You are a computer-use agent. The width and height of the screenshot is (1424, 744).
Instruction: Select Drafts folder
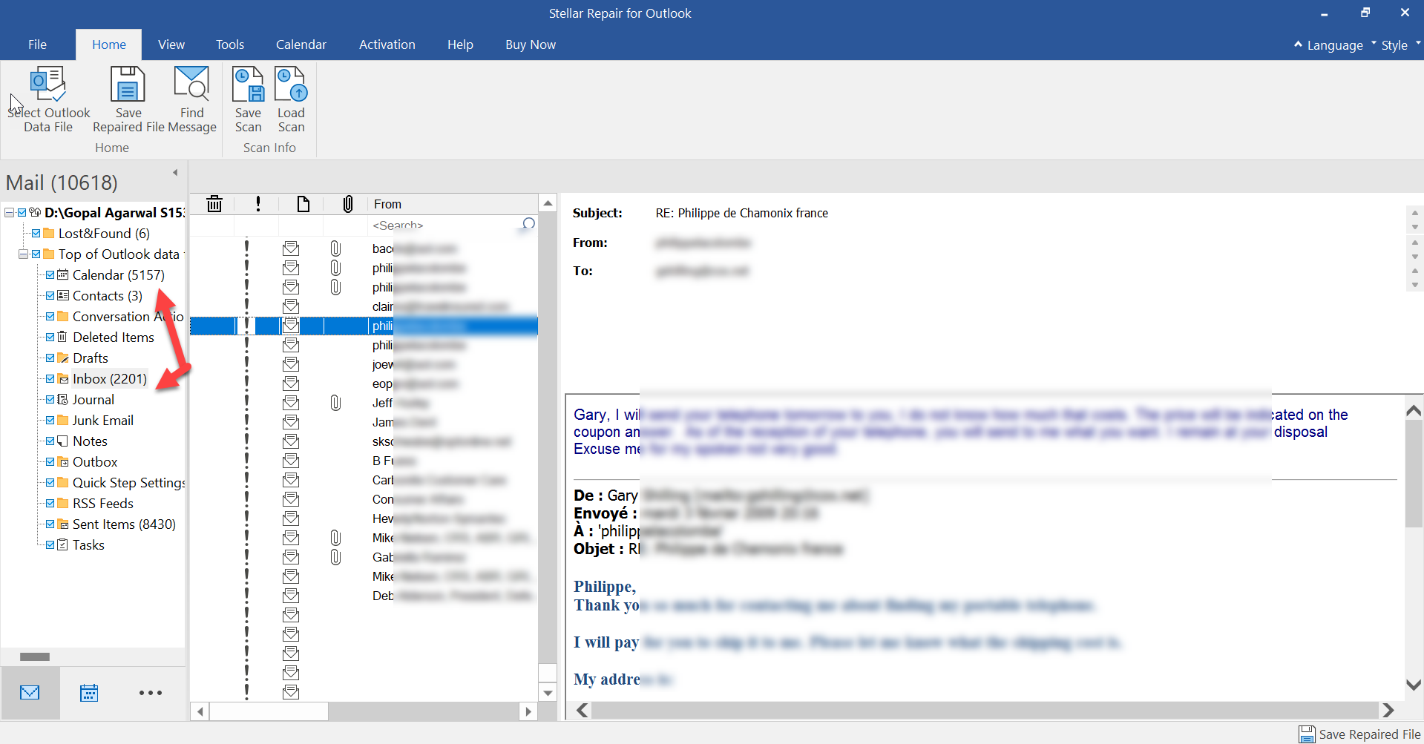[x=91, y=358]
